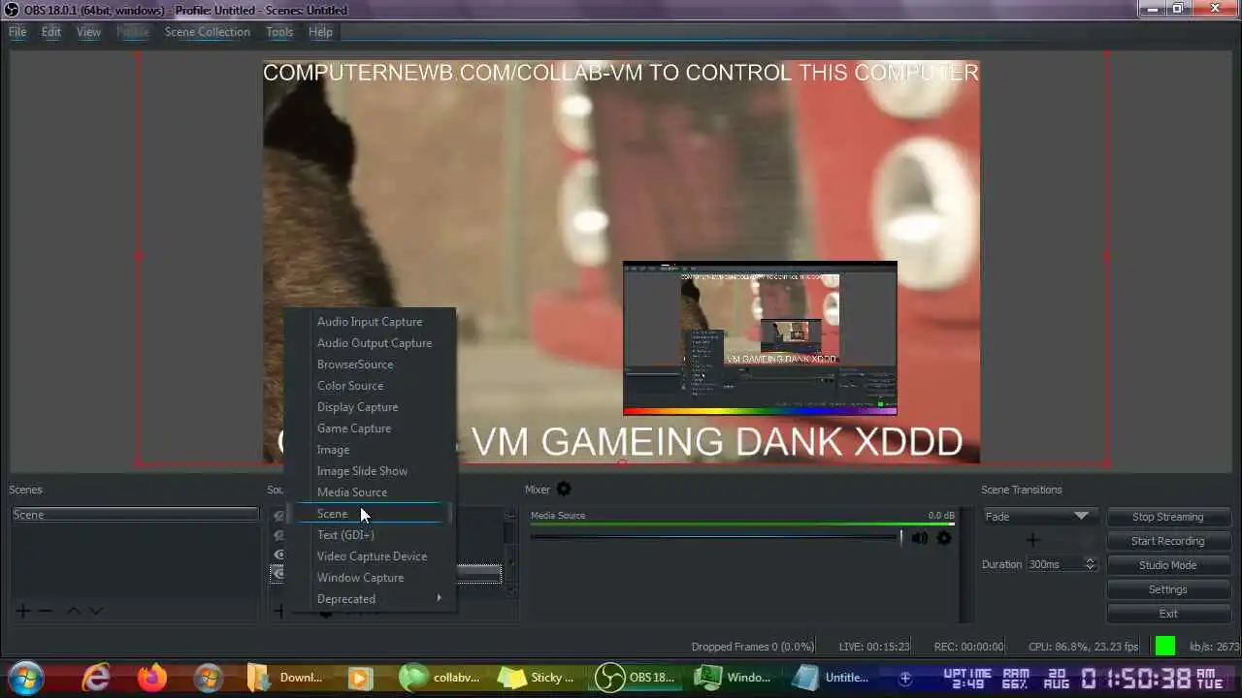
Task: Toggle visibility eye of the first source
Action: [x=278, y=517]
